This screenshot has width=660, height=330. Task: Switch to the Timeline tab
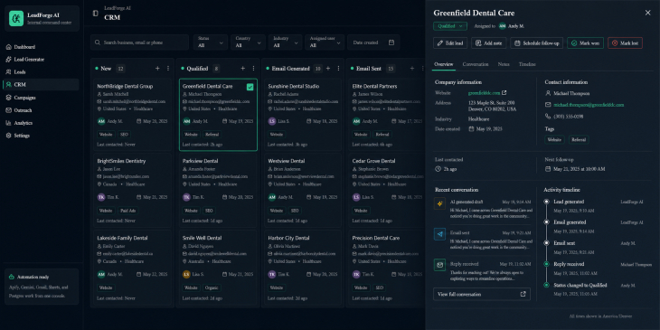(x=527, y=64)
